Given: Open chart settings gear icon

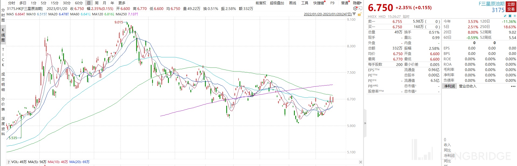Looking at the screenshot, I should coord(355,9).
